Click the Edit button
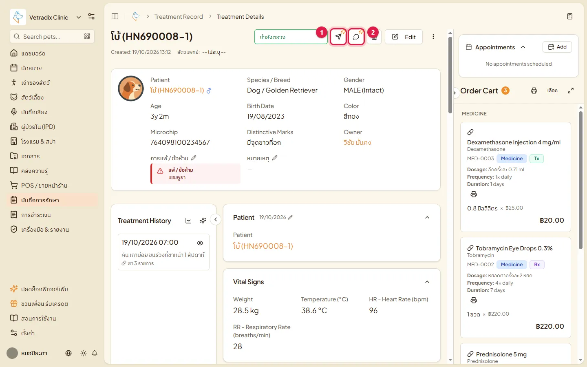 [x=404, y=37]
